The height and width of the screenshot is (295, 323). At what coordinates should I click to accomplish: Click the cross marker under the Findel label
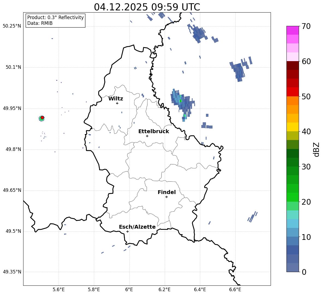(166, 197)
